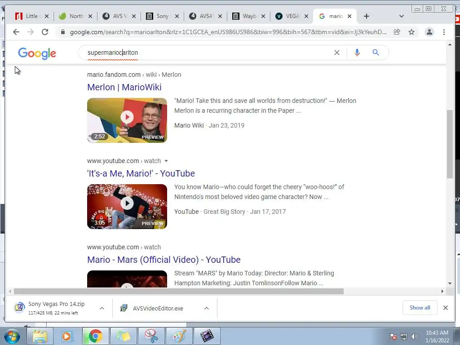Click the horizontal scrollbar thumb

tap(179, 291)
